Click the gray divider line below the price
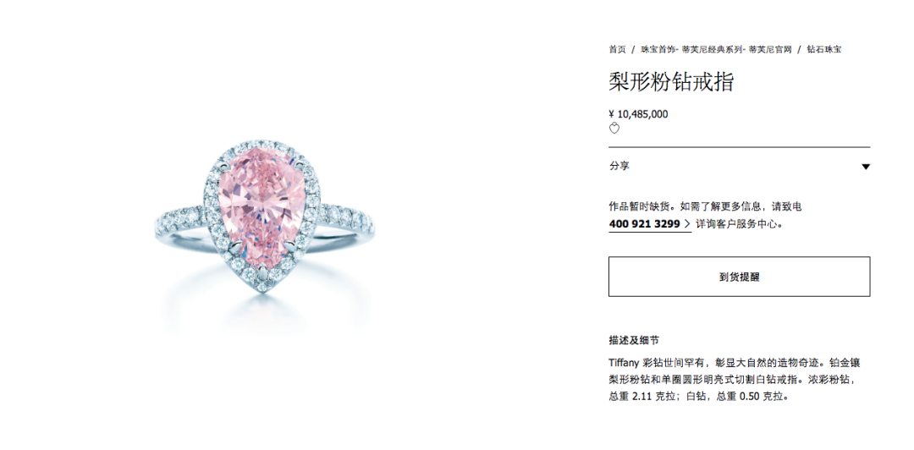 click(739, 147)
